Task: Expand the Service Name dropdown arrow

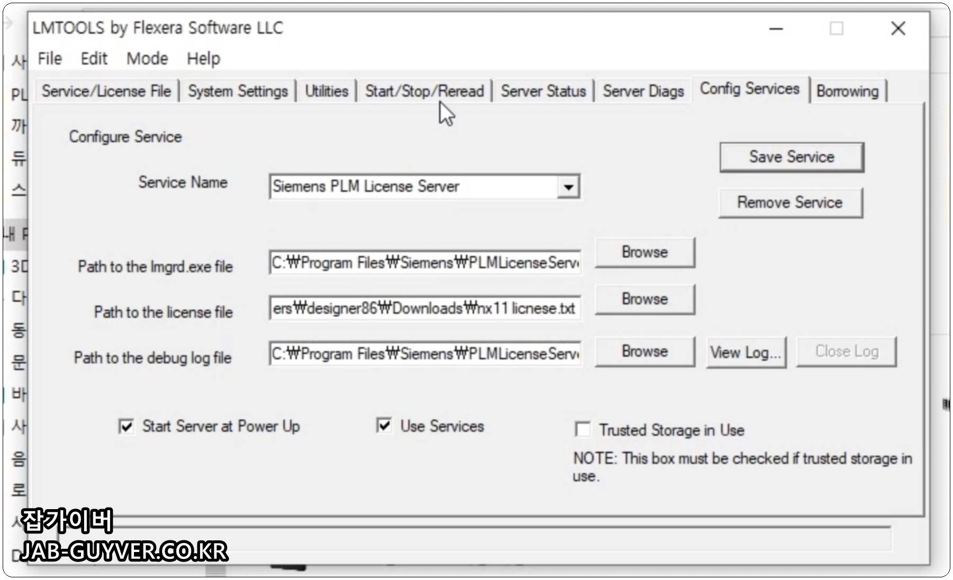Action: [568, 187]
